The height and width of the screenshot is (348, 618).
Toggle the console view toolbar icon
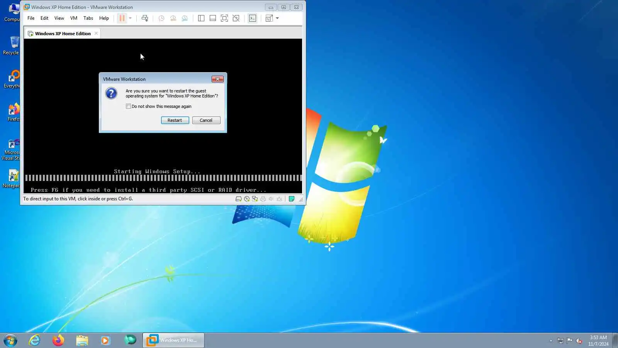tap(253, 18)
